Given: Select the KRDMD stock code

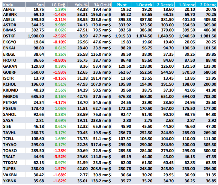Looking at the screenshot, I should pyautogui.click(x=10, y=90).
